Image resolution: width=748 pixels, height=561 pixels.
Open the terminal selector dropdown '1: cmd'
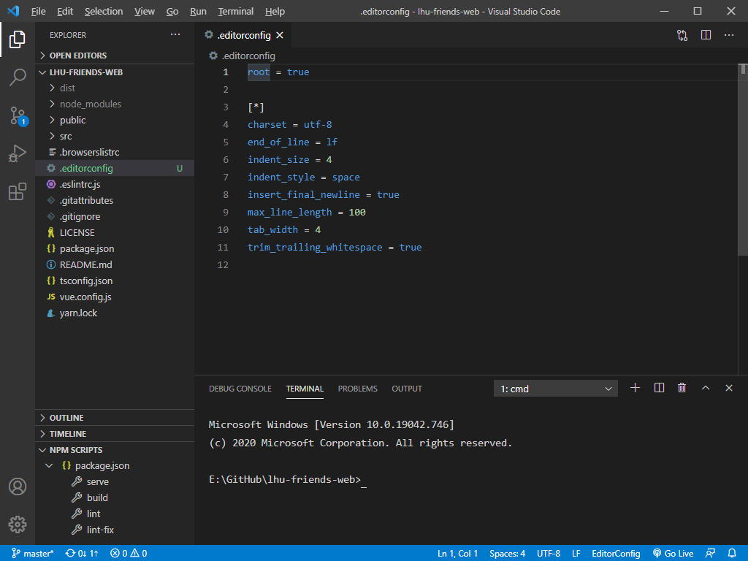556,389
